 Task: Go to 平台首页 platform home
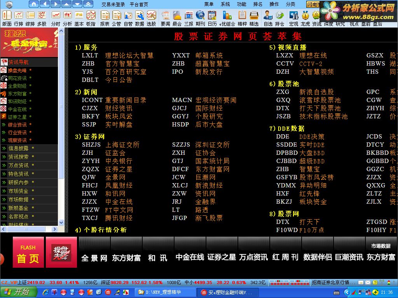pos(139,4)
